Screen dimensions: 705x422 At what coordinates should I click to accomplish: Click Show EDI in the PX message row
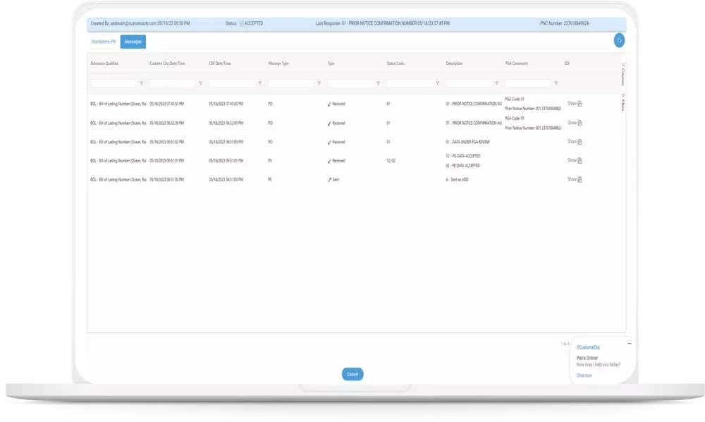tap(572, 161)
